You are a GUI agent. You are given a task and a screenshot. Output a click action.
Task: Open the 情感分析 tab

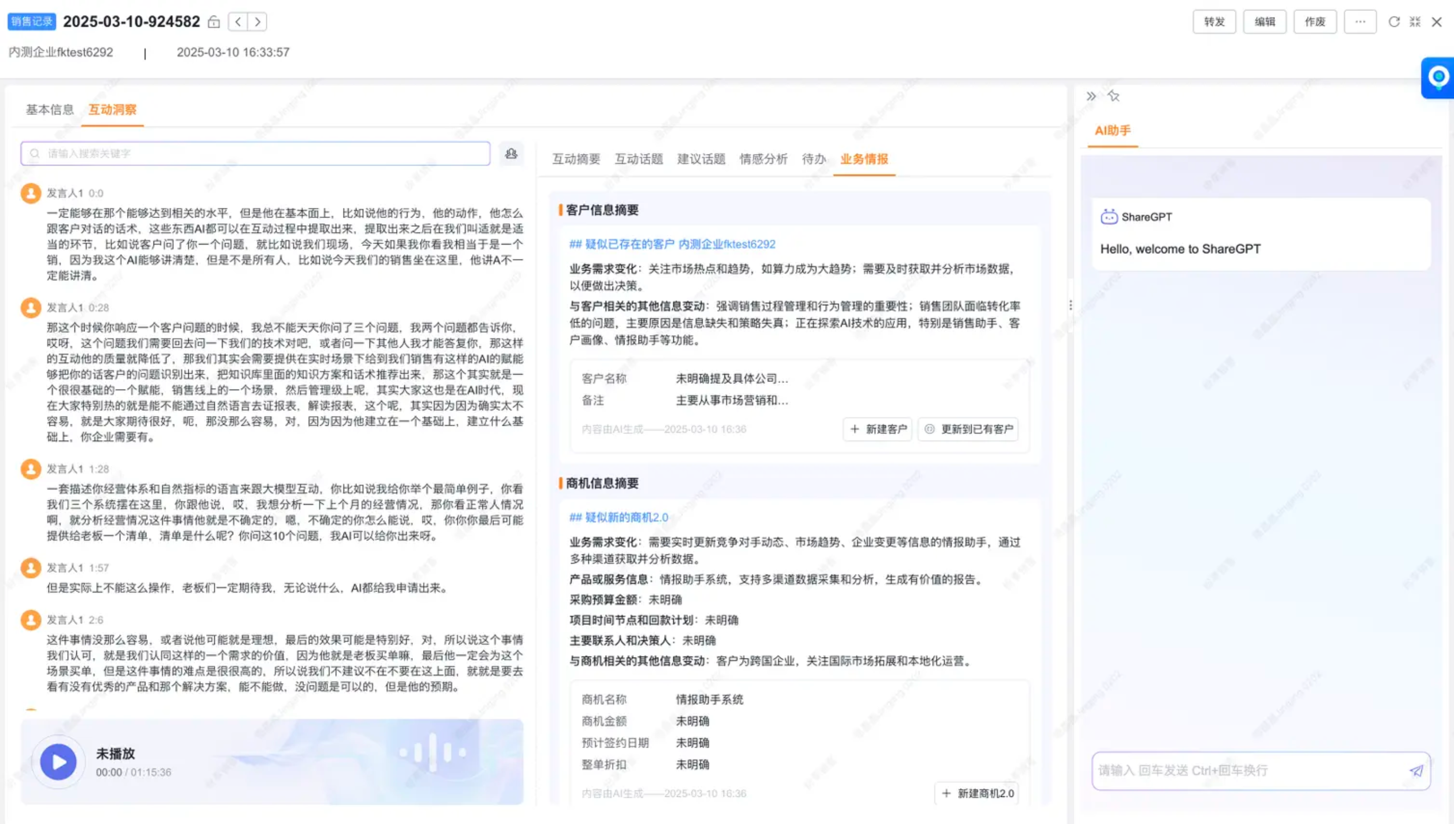pos(763,159)
